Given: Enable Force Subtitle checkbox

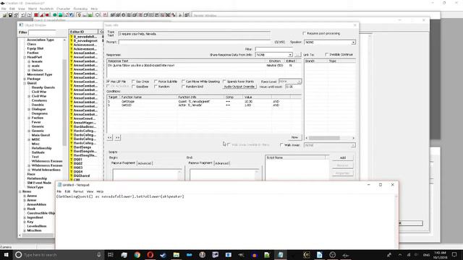Looking at the screenshot, I should 156,82.
